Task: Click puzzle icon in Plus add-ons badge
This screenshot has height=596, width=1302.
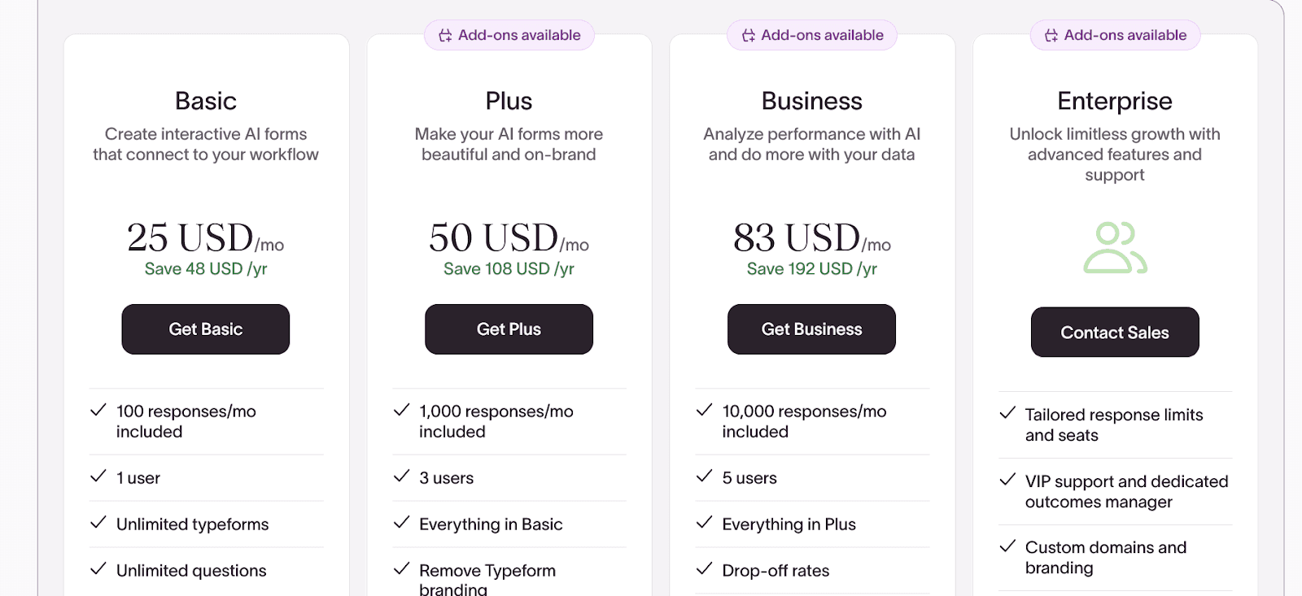Action: click(x=445, y=36)
